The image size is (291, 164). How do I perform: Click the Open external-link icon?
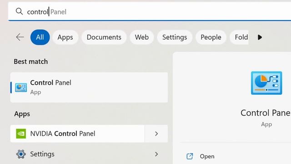[x=190, y=156]
